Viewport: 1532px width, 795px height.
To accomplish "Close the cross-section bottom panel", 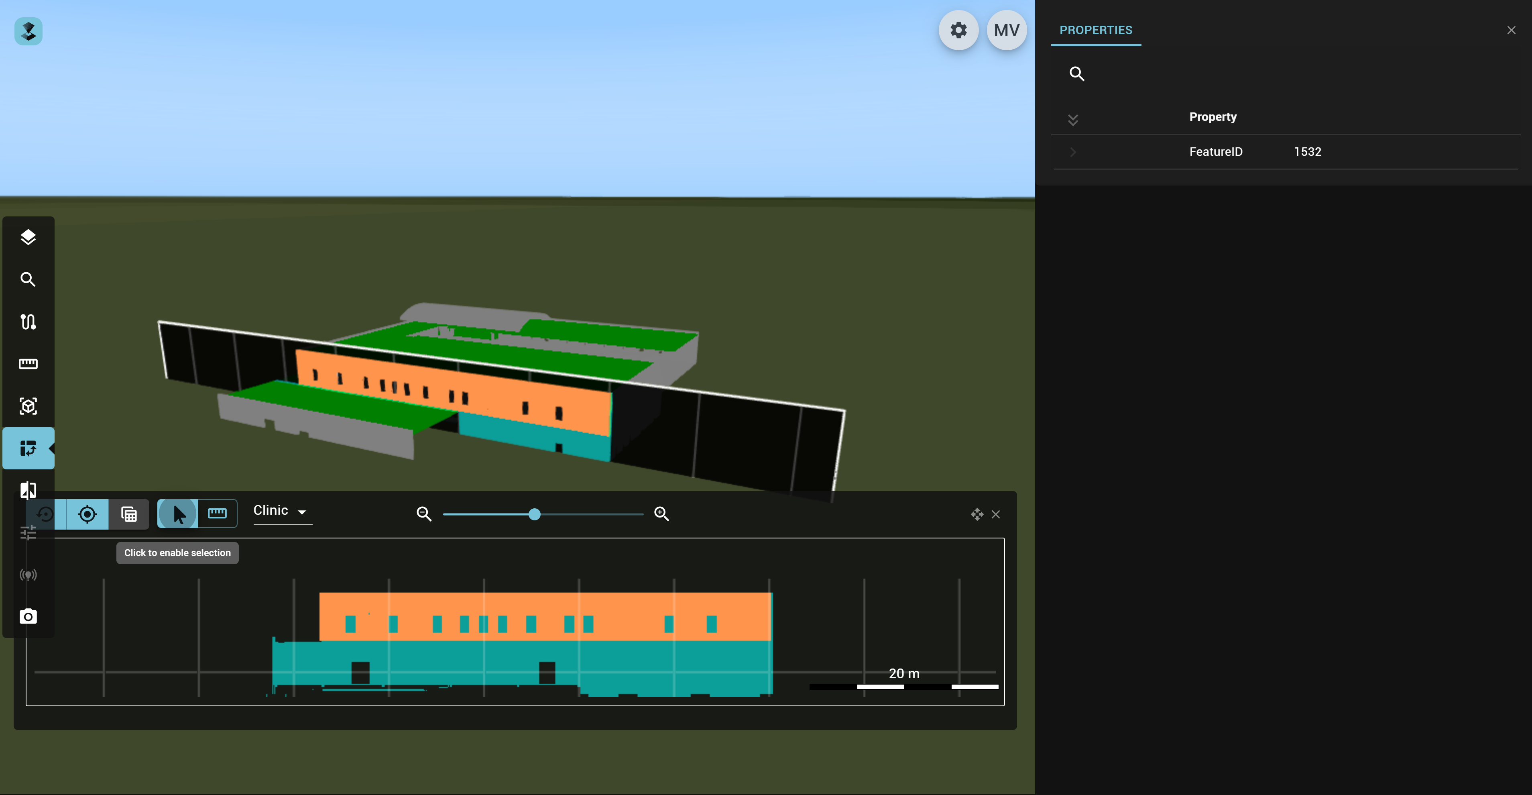I will [996, 514].
